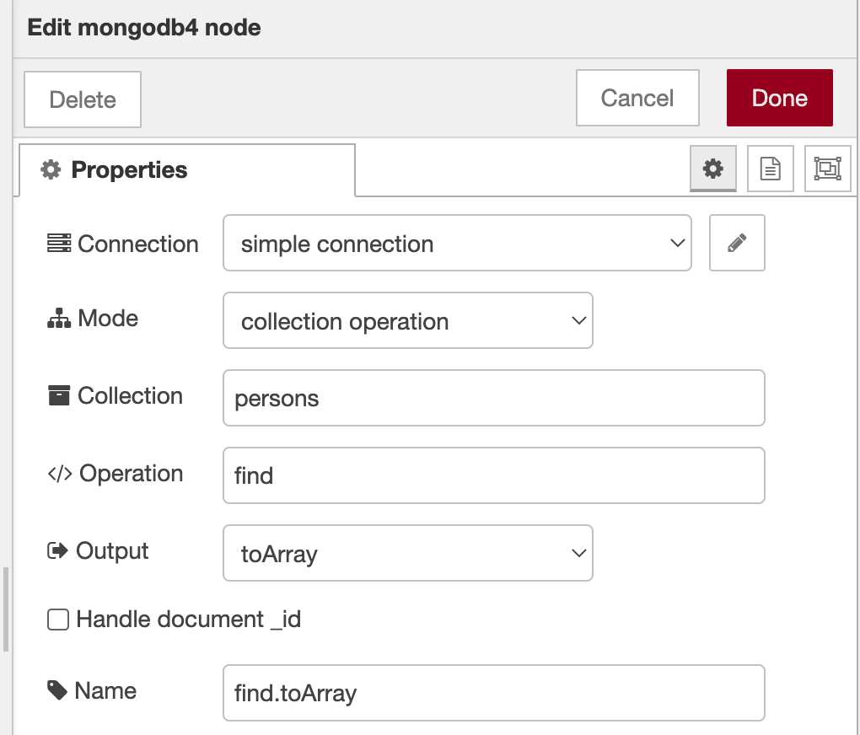The height and width of the screenshot is (735, 860).
Task: Open the Connection dropdown
Action: pos(457,243)
